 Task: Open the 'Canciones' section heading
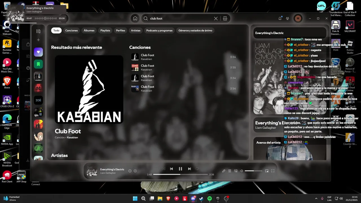click(140, 47)
